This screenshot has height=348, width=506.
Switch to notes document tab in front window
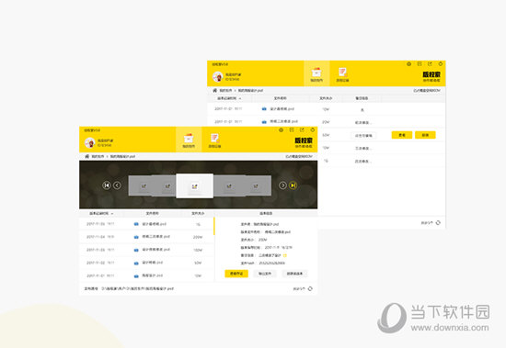point(214,140)
